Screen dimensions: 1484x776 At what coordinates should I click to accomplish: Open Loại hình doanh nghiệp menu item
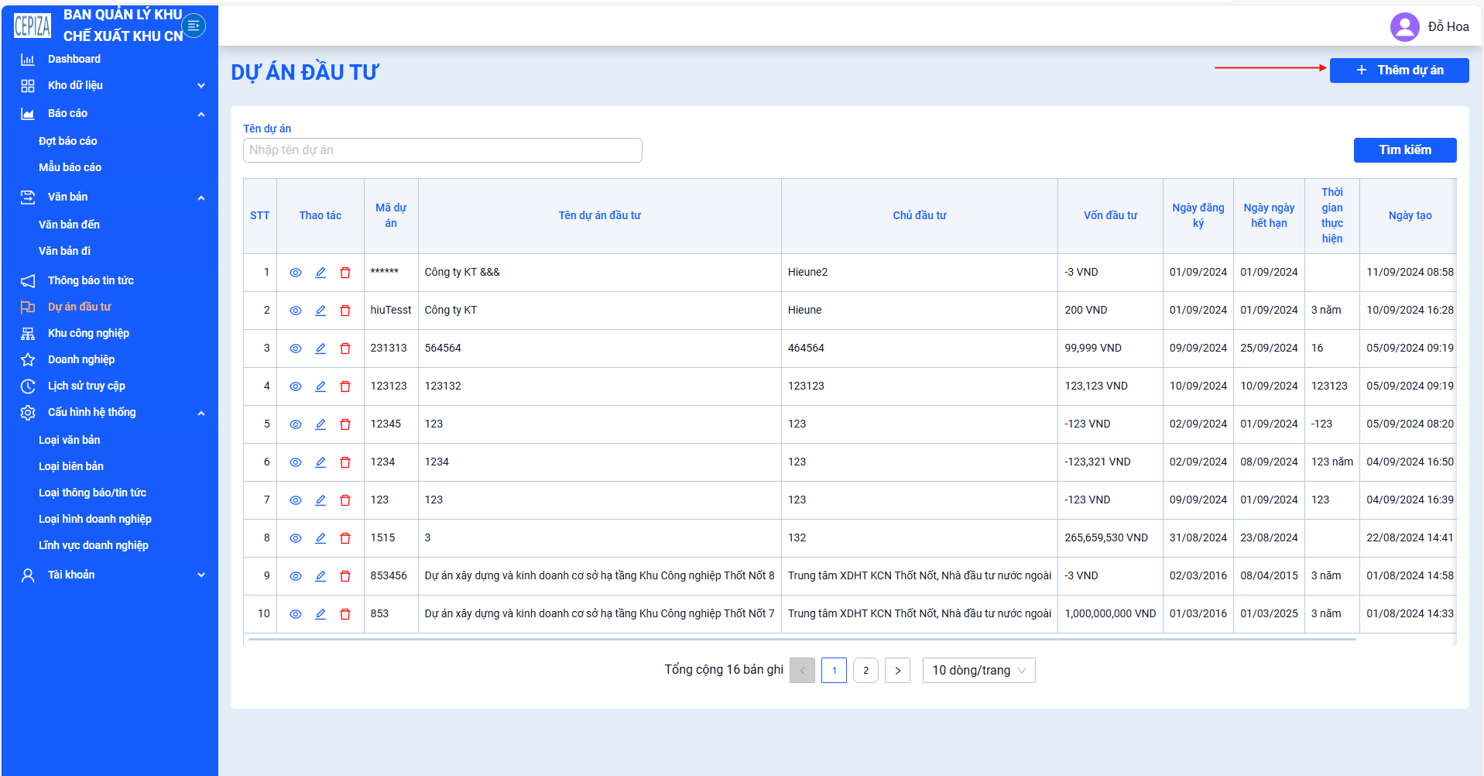95,519
